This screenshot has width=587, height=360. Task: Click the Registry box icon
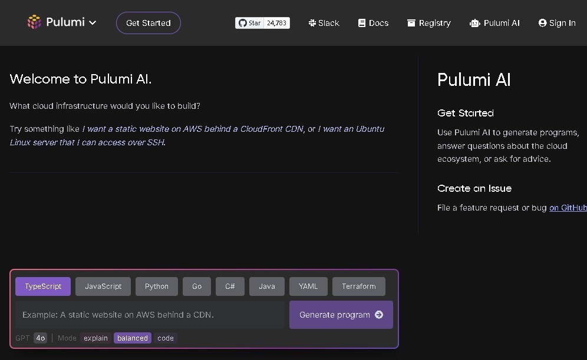[411, 23]
